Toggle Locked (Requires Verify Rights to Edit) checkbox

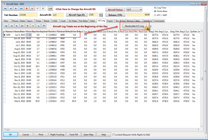[x=113, y=135]
